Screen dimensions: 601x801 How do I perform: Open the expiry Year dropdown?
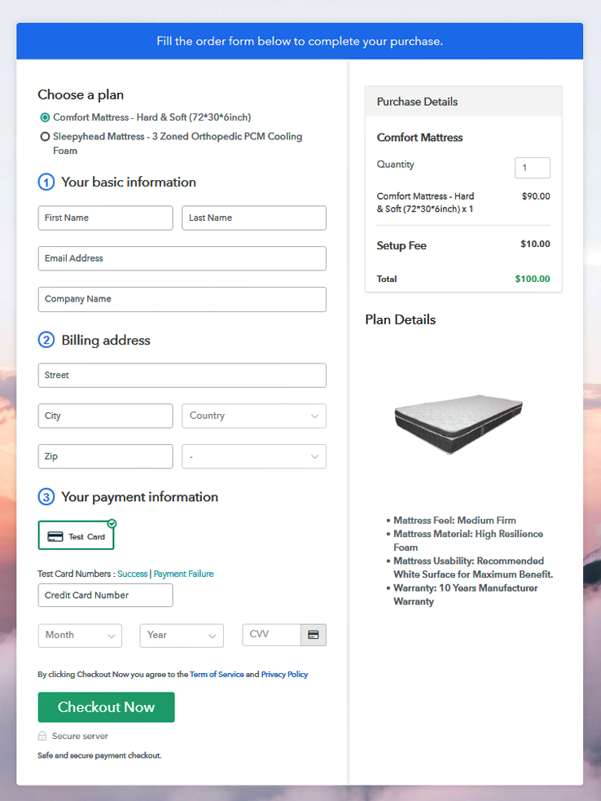(x=182, y=636)
